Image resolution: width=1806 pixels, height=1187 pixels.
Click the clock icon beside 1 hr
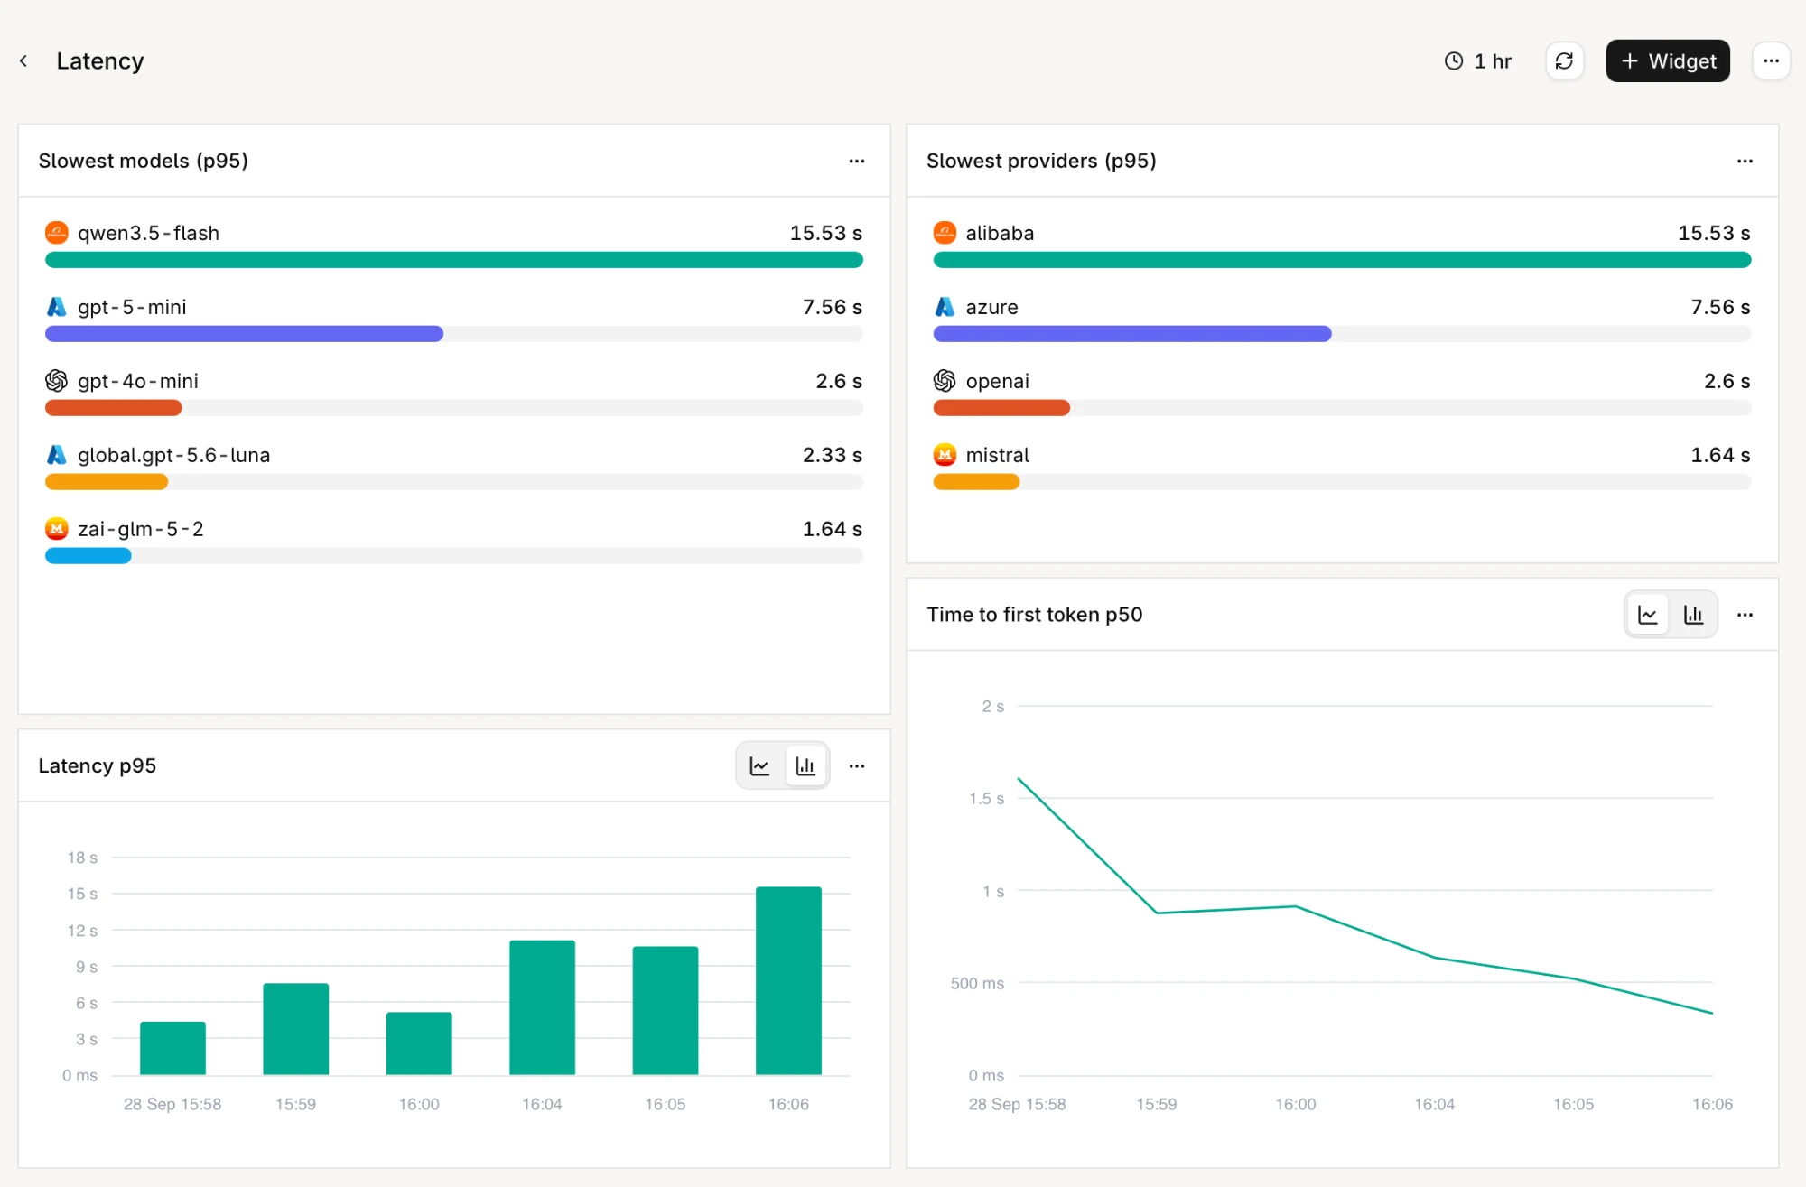1454,60
